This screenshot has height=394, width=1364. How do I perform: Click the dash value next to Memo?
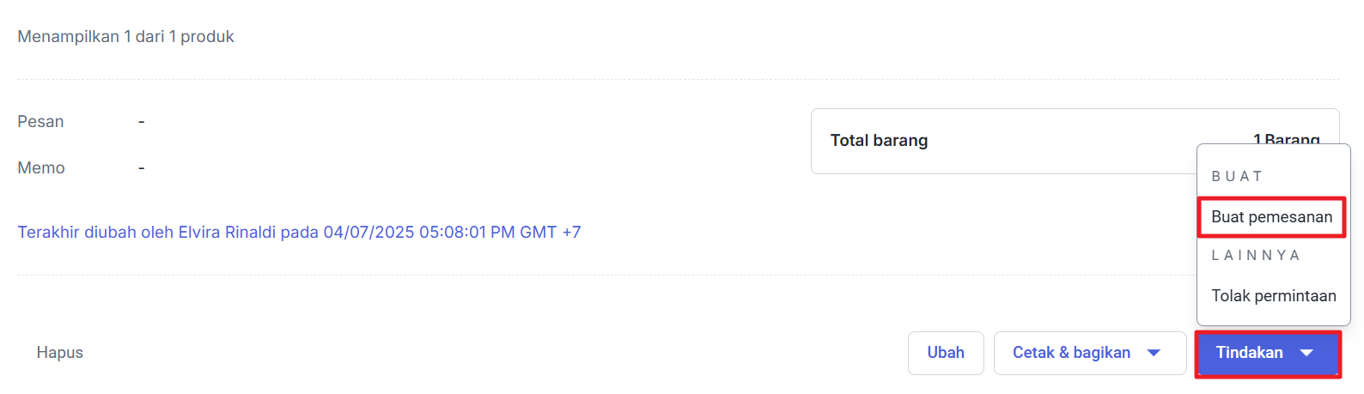tap(142, 168)
